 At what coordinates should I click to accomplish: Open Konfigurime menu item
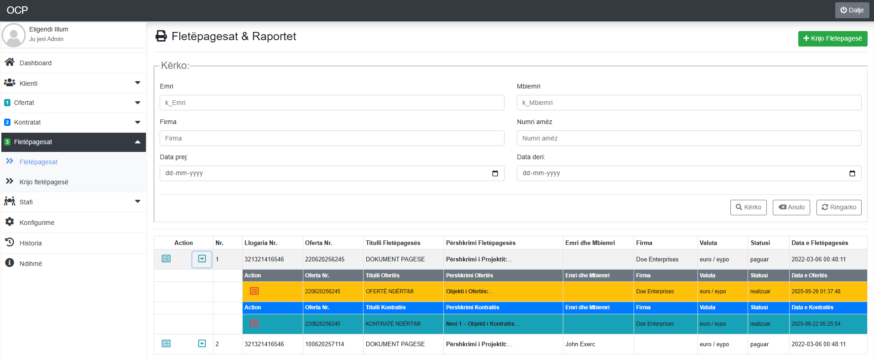[x=74, y=223]
